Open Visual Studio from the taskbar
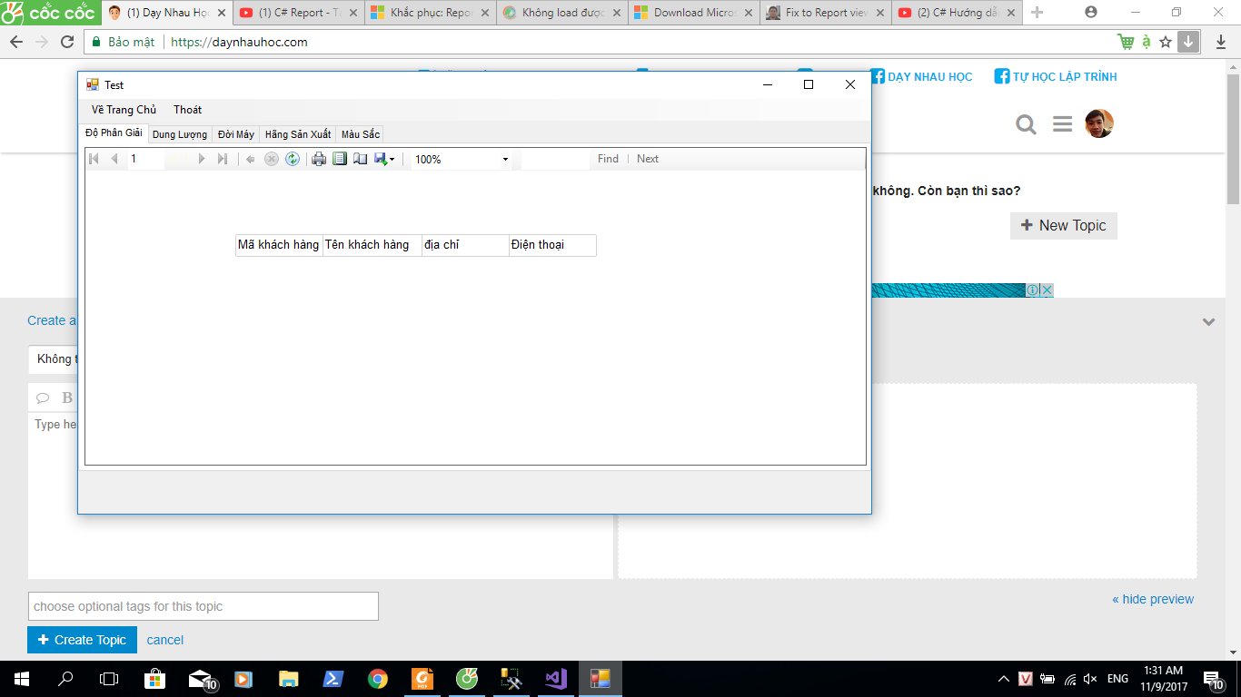The image size is (1241, 697). 556,678
